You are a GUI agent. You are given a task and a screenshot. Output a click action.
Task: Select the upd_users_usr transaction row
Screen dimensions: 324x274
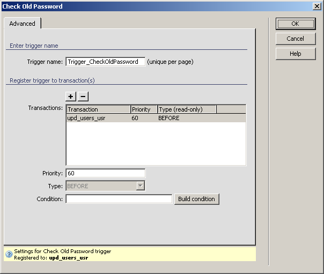pos(86,118)
